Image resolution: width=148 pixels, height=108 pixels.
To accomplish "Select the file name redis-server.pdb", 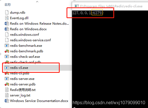I will 23,84.
